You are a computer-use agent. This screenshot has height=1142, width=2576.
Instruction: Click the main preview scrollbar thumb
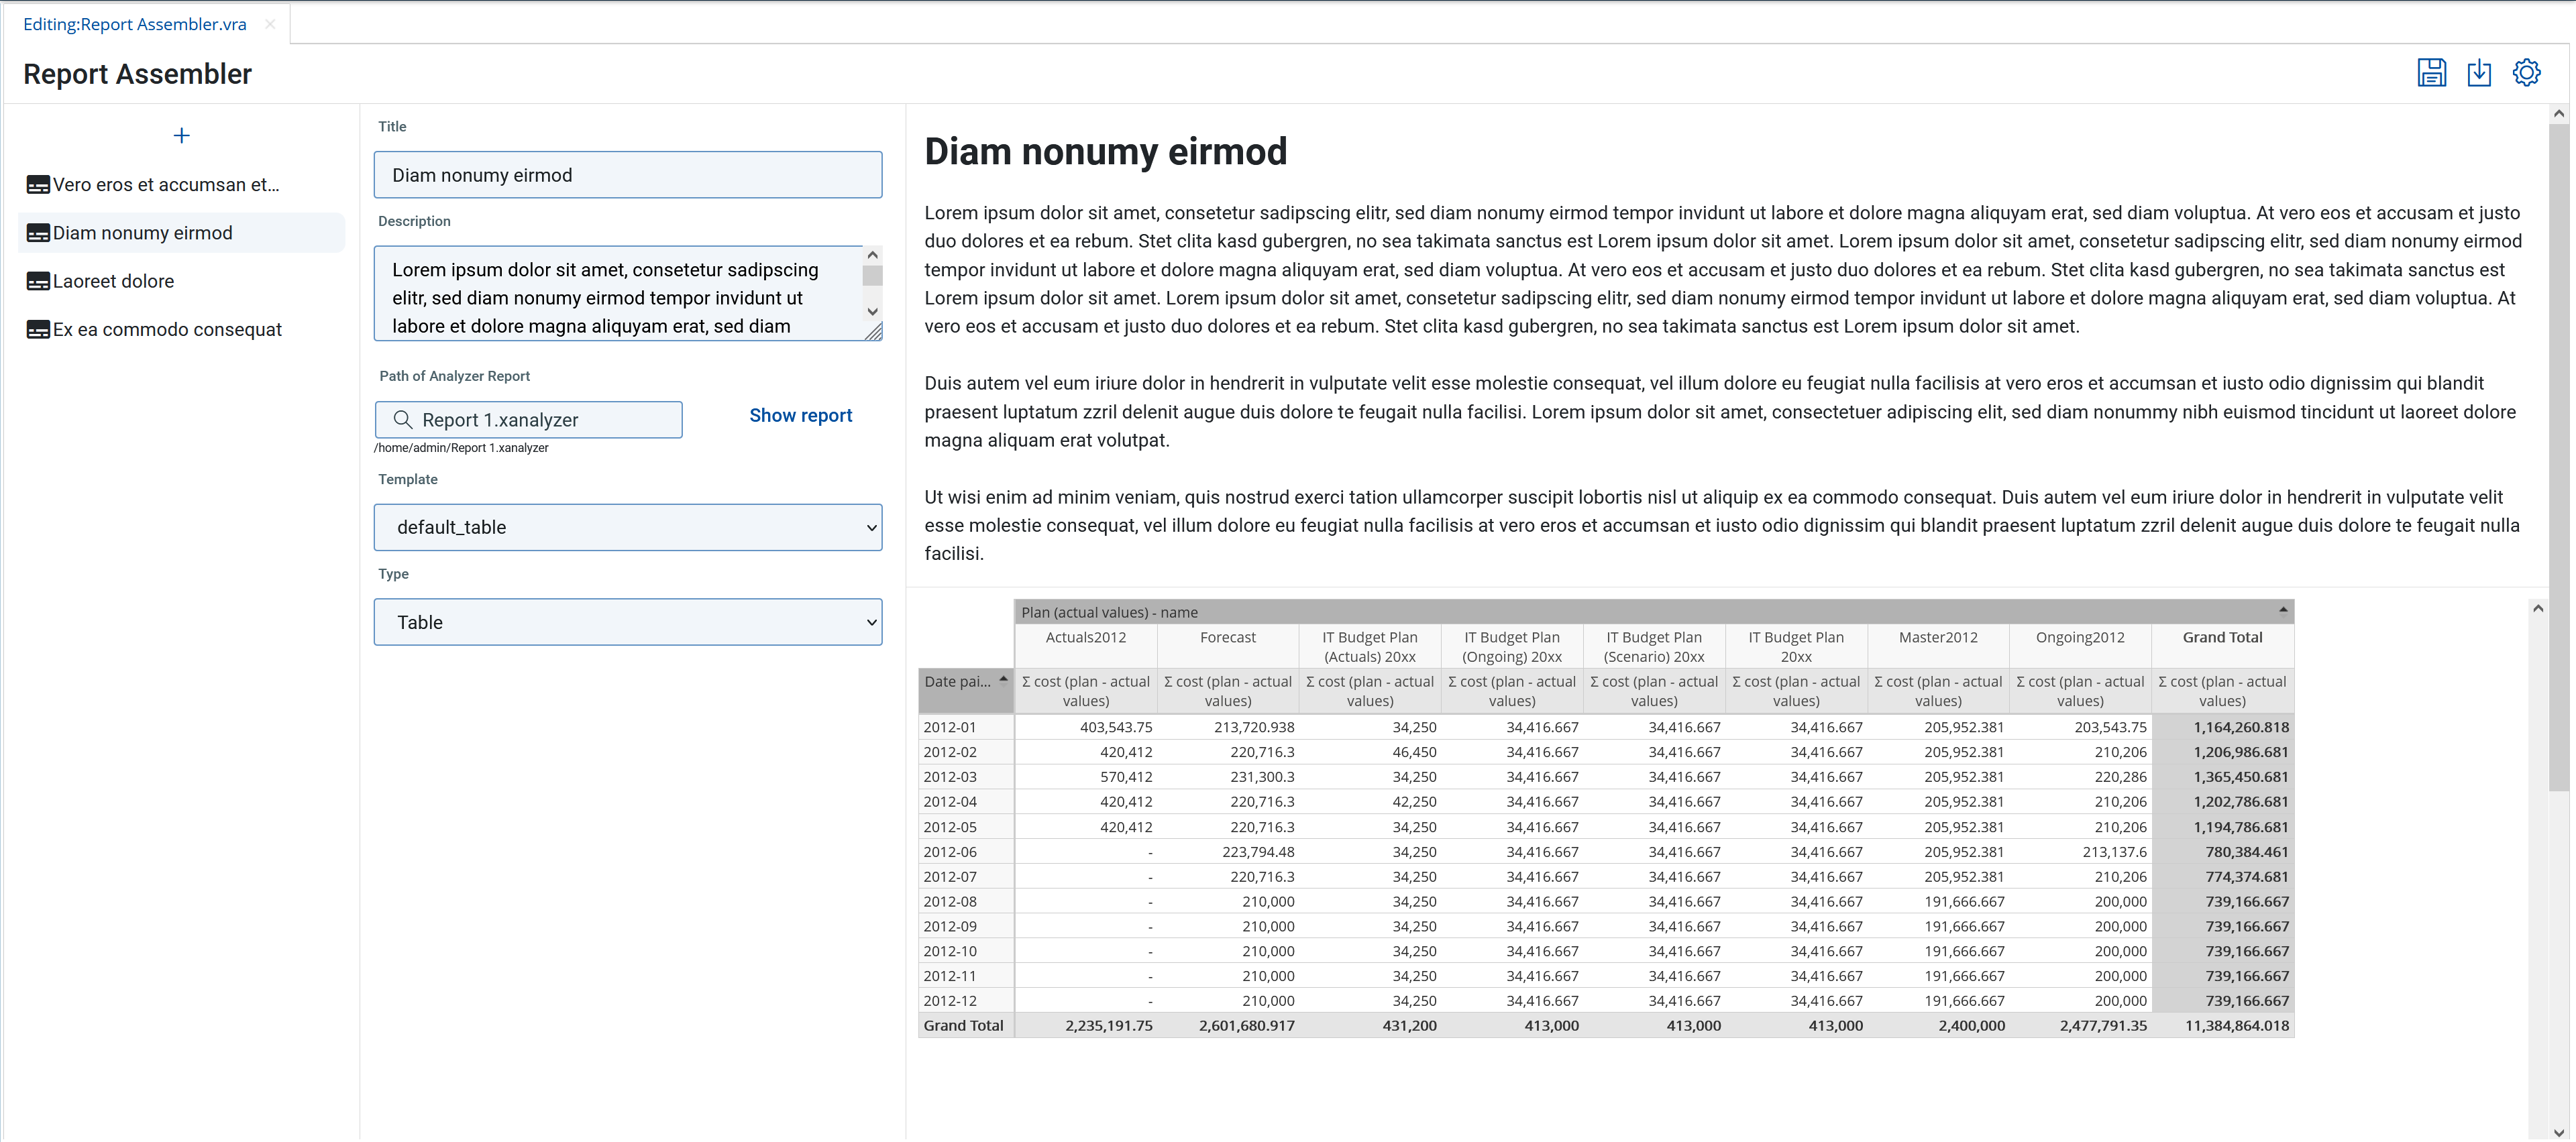(x=2558, y=456)
